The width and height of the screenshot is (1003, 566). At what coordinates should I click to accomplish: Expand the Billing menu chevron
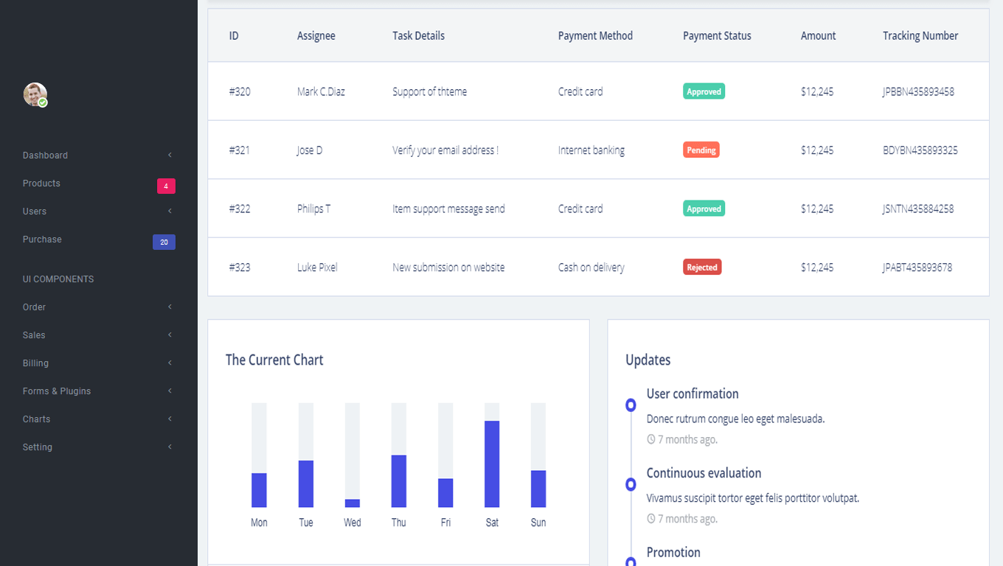point(170,363)
